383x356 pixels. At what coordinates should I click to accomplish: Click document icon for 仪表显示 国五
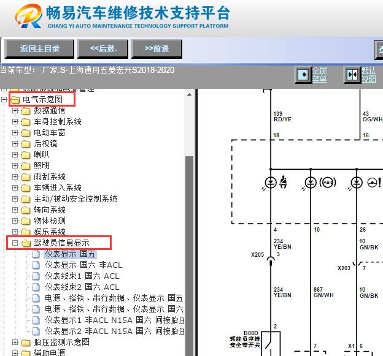click(36, 254)
